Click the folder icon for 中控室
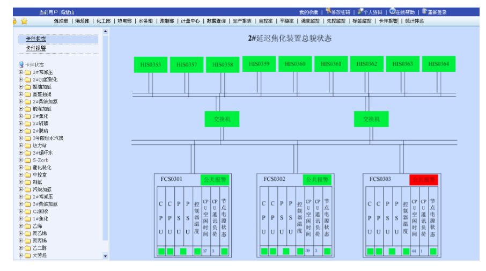 click(x=27, y=175)
